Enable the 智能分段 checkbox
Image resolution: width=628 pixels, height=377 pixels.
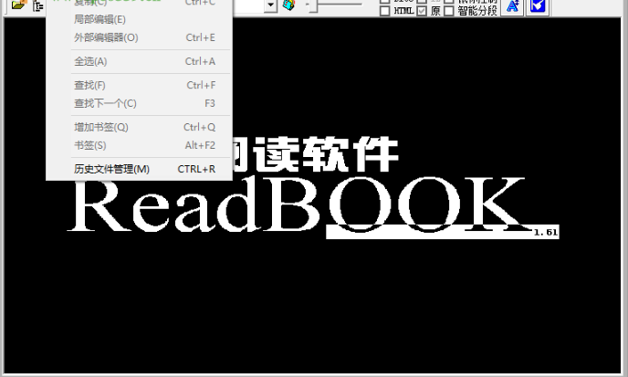(449, 11)
